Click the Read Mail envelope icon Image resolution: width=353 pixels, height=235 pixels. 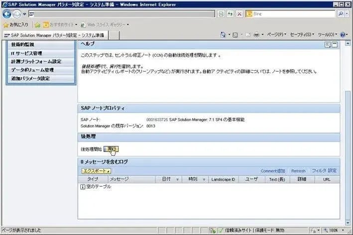[248, 35]
